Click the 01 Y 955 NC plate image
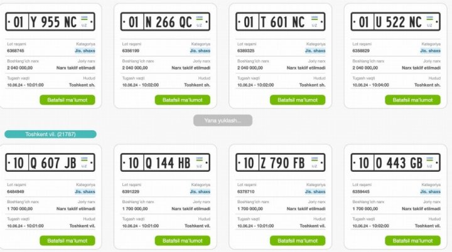 (50, 23)
